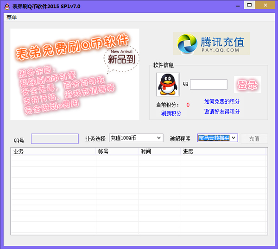
Task: Open the 菜单 menu
Action: click(x=12, y=18)
